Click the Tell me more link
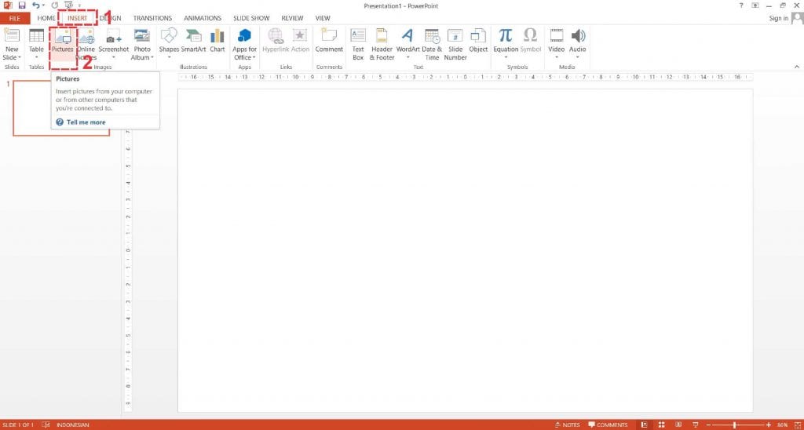This screenshot has width=804, height=430. [x=86, y=122]
